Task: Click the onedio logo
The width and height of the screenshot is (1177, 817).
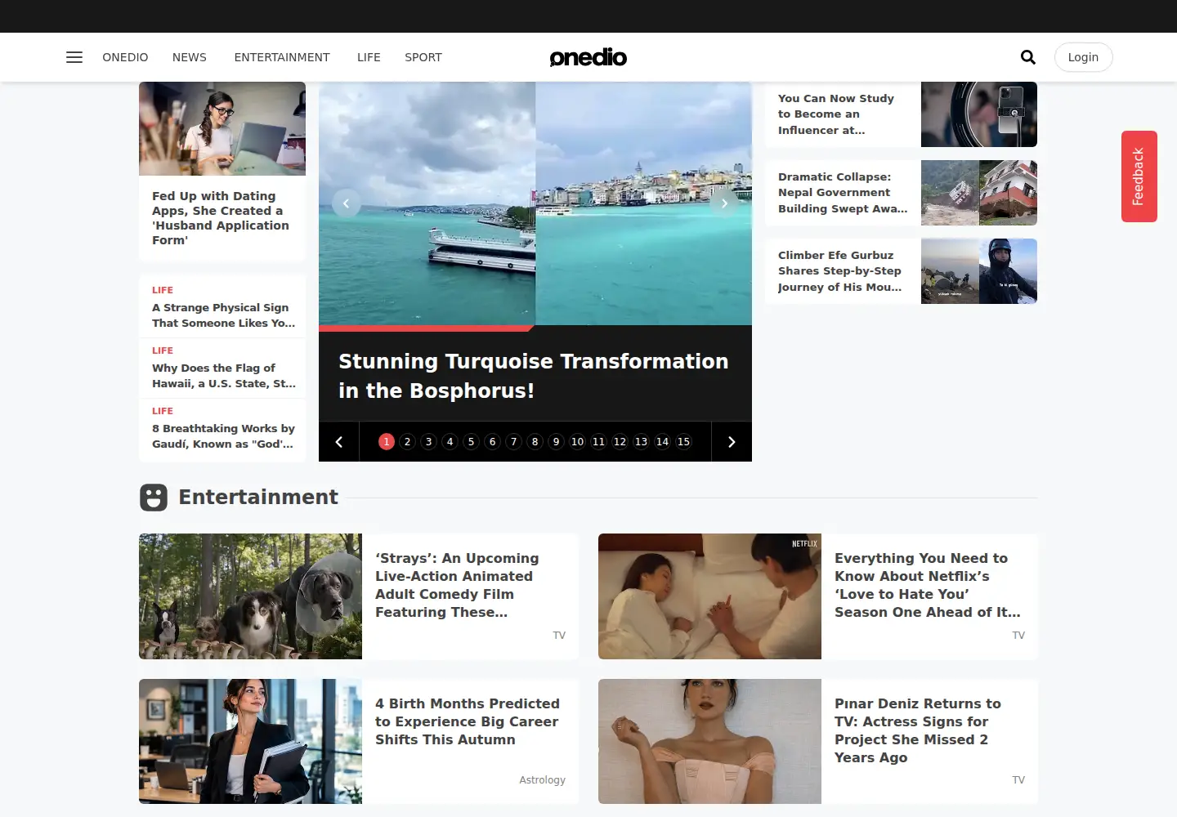Action: click(588, 57)
